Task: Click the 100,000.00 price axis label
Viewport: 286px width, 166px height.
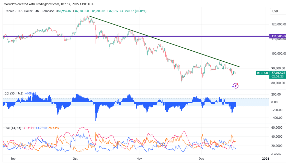Action: pos(279,53)
